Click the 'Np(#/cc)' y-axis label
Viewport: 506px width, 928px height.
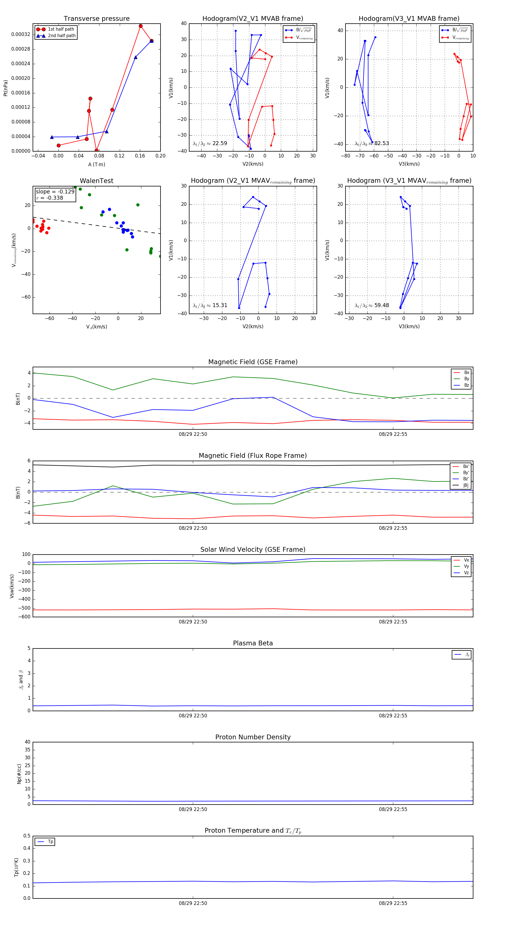[19, 774]
